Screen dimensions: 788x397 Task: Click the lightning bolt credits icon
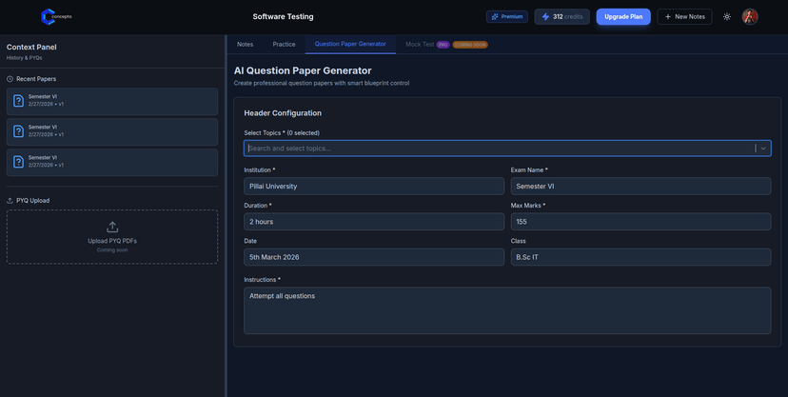[545, 17]
